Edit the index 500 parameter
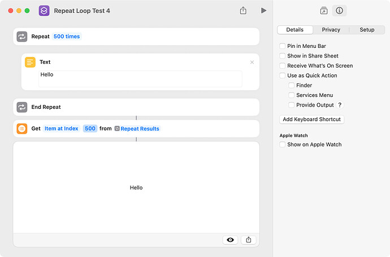This screenshot has width=390, height=257. pyautogui.click(x=90, y=128)
